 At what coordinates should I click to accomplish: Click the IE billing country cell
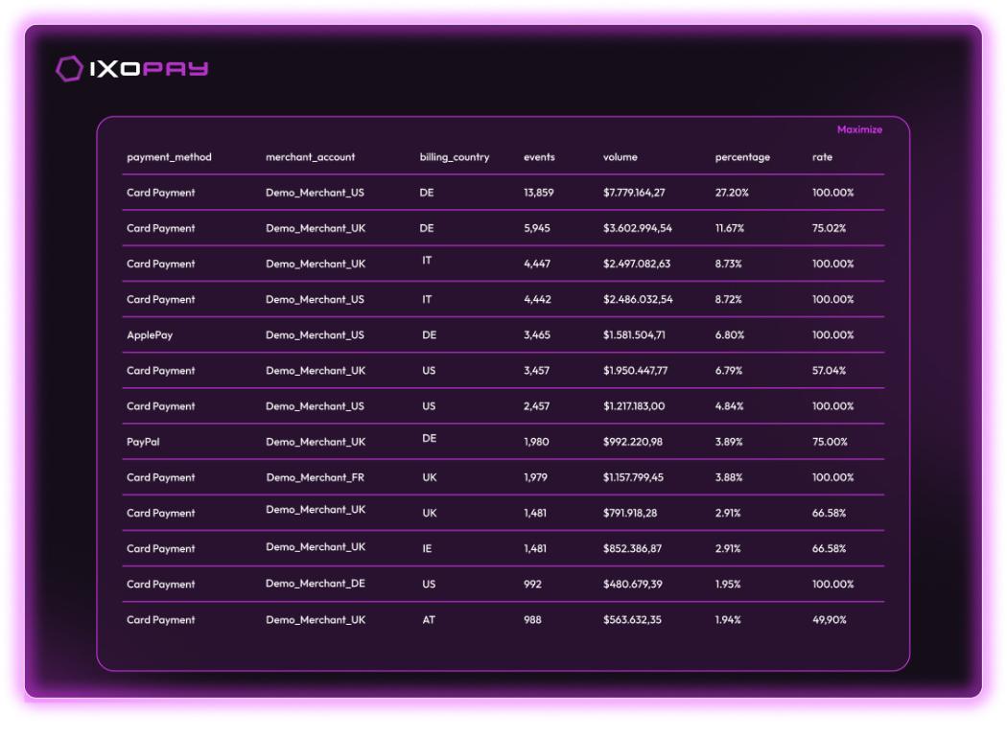(x=428, y=549)
